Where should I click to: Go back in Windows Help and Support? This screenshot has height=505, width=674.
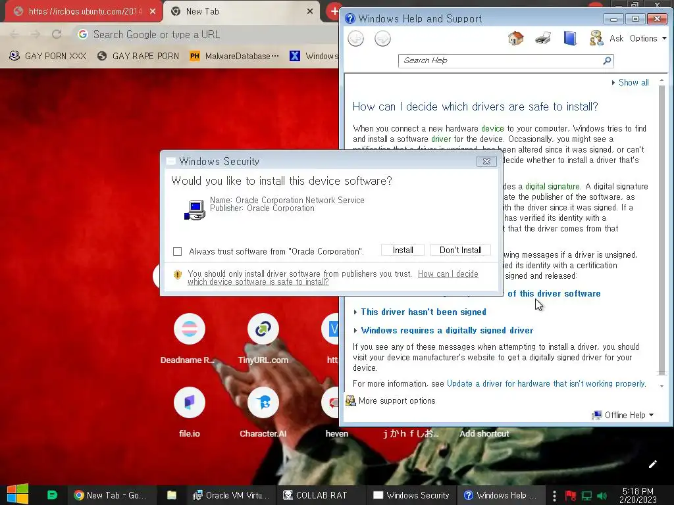pos(355,39)
